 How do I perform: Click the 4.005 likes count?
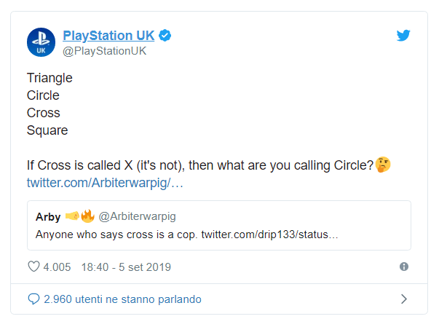pos(57,267)
